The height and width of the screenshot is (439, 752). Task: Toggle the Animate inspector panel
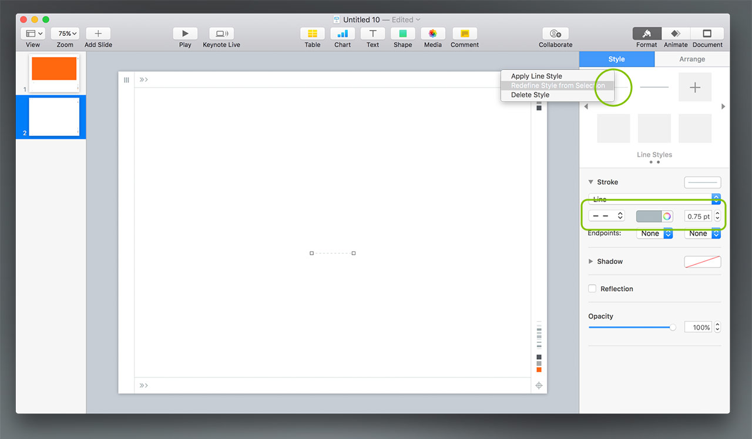point(676,34)
